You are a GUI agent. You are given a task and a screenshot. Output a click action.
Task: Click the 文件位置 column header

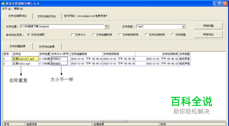tap(45, 54)
